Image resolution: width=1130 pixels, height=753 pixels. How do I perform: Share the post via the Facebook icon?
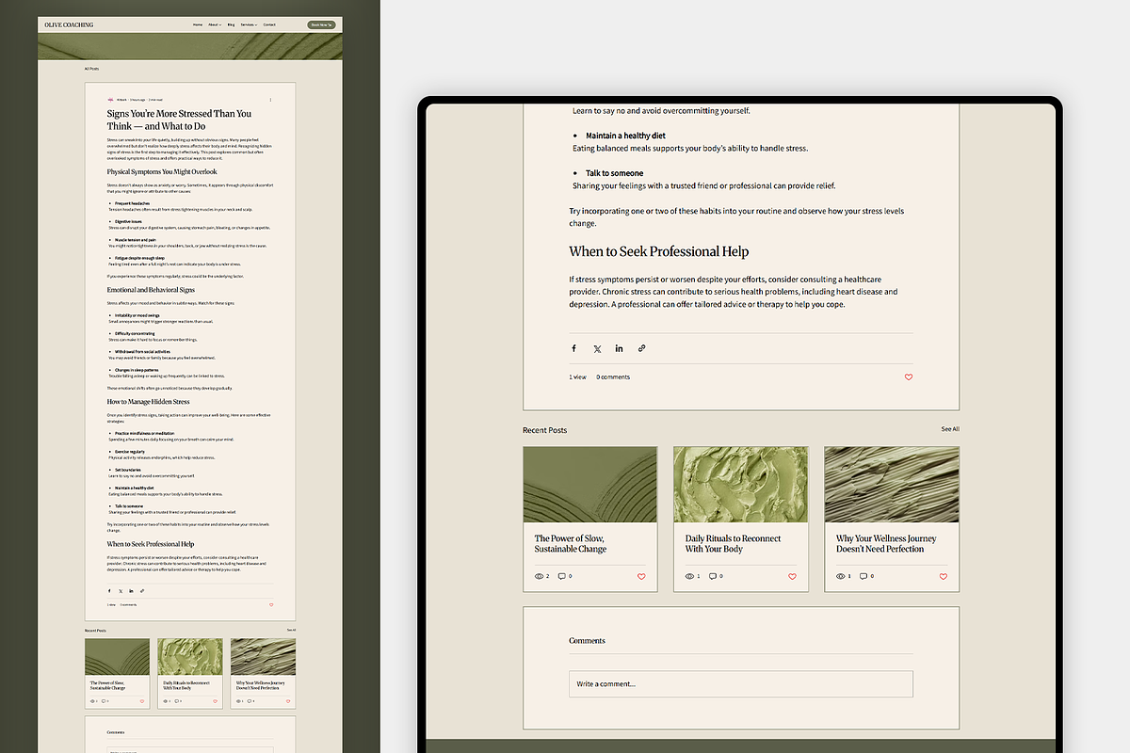coord(573,348)
